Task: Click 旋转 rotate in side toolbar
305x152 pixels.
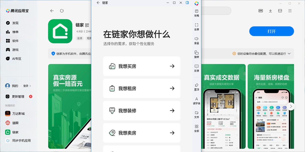Action: (196, 54)
